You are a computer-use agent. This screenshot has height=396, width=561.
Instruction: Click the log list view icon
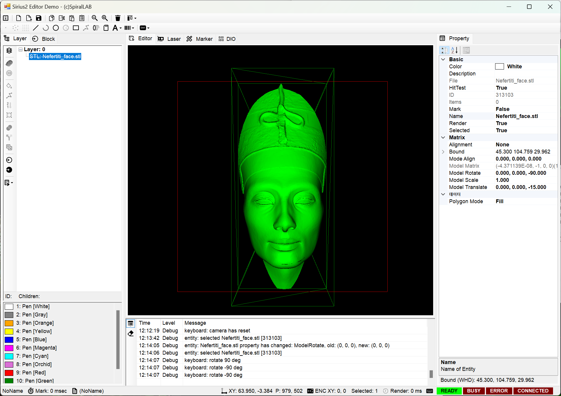tap(131, 324)
